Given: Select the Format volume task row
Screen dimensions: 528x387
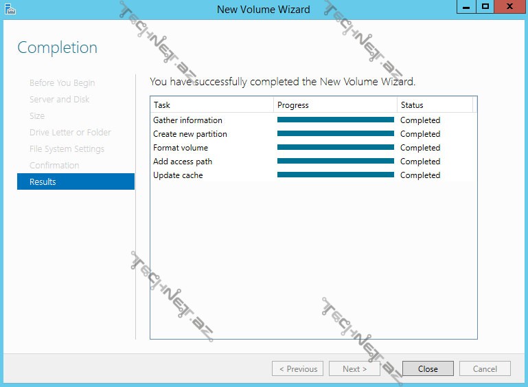Looking at the screenshot, I should tap(181, 148).
